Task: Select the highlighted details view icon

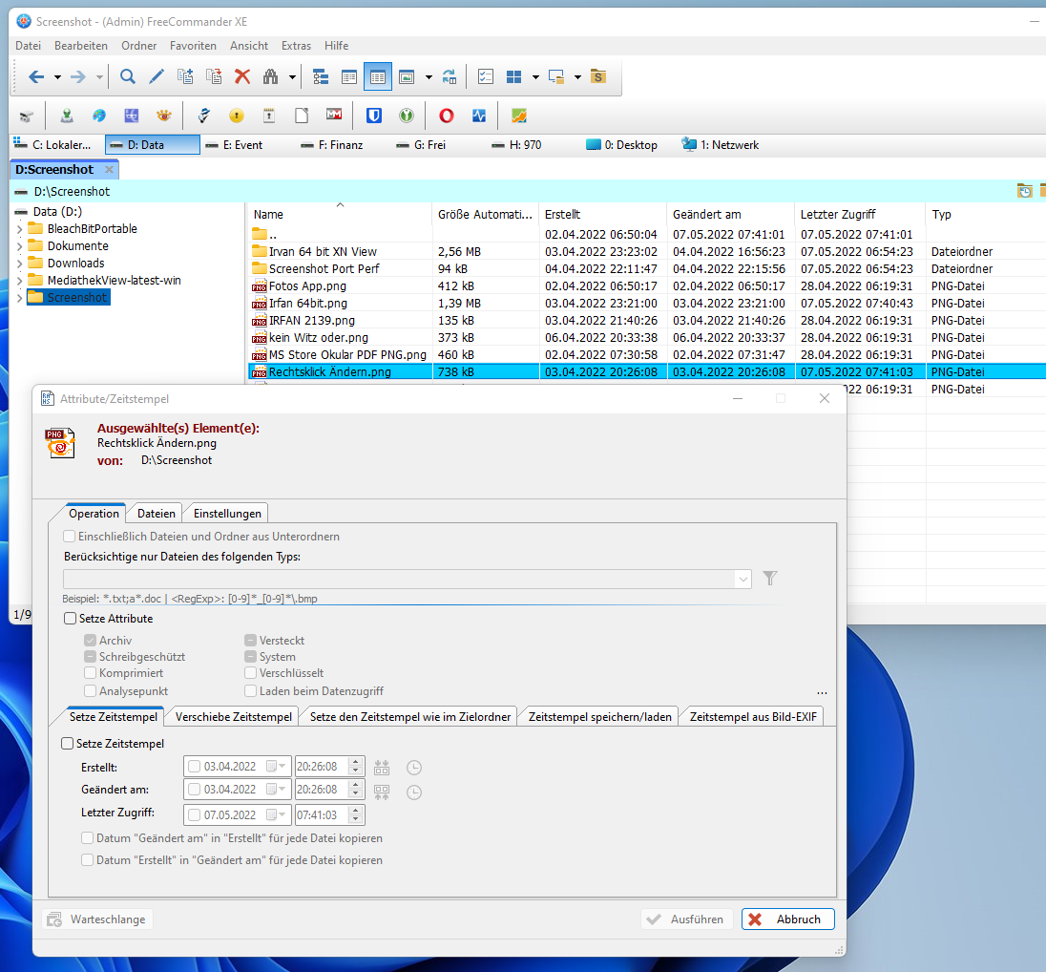Action: (378, 76)
